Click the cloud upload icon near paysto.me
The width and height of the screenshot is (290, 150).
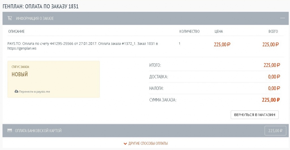click(x=16, y=91)
